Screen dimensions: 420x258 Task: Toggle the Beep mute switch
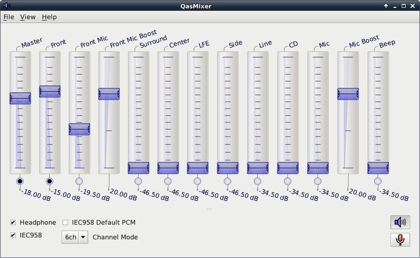(377, 181)
